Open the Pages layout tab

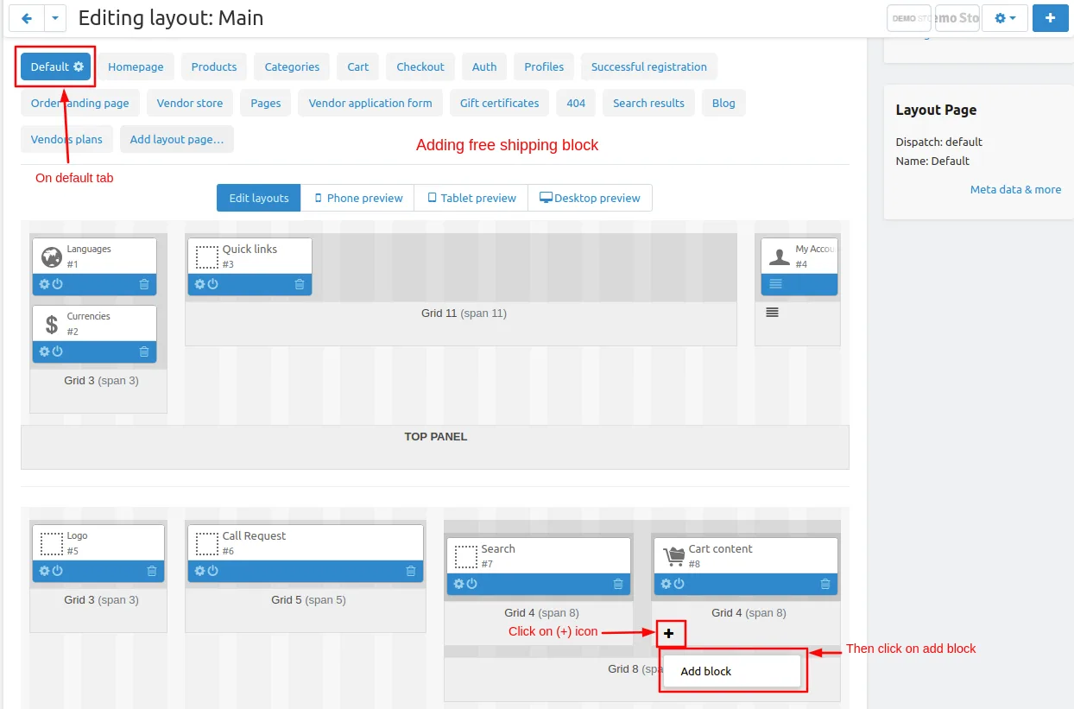[x=266, y=103]
